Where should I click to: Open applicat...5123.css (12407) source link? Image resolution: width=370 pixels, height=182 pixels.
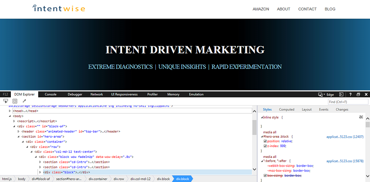345,137
